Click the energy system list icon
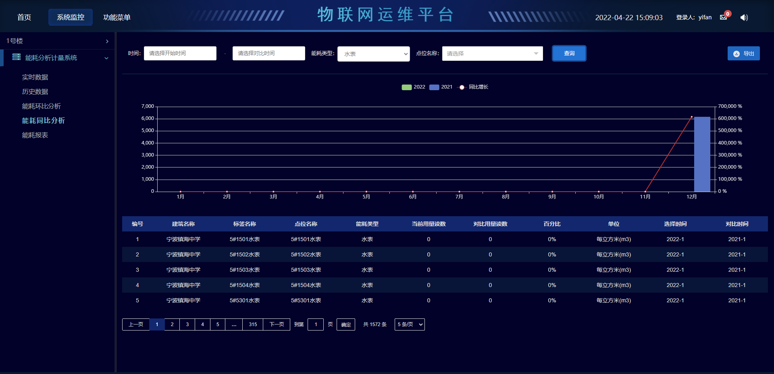Screen dimensions: 774x374 click(x=17, y=57)
